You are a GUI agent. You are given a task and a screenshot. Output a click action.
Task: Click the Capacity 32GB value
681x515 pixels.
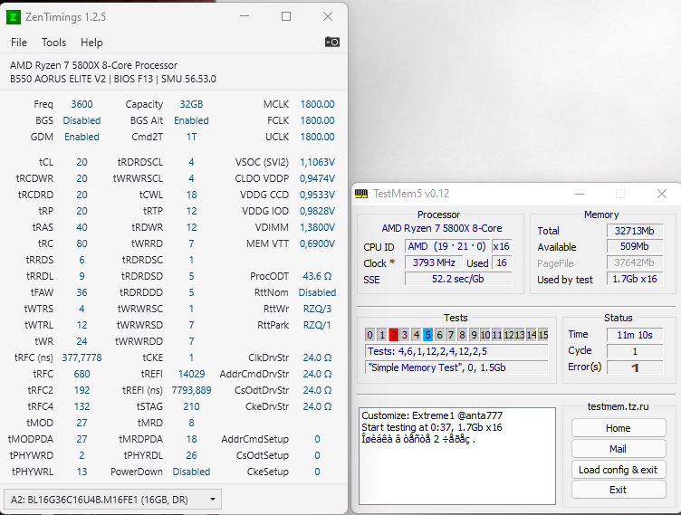192,104
